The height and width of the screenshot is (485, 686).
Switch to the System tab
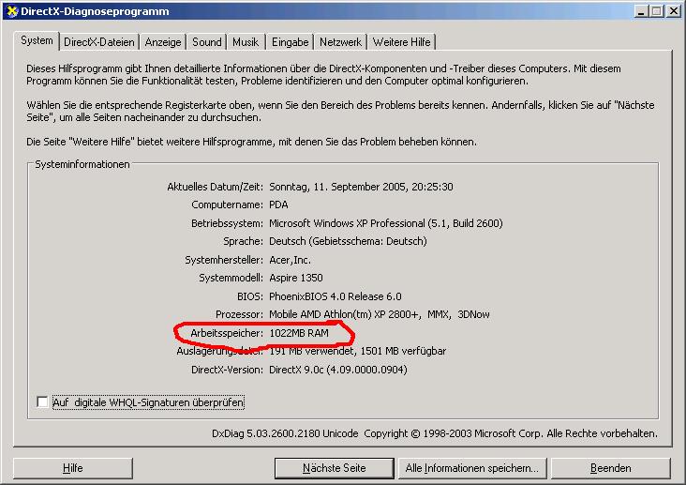coord(37,41)
